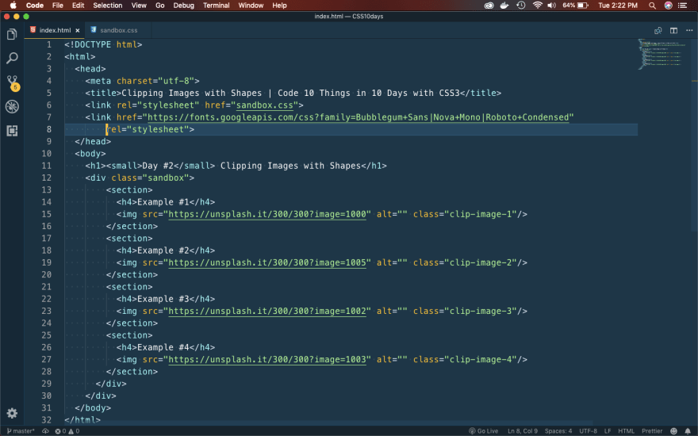This screenshot has width=698, height=436.
Task: Open the feedback smiley in status bar
Action: pos(673,431)
